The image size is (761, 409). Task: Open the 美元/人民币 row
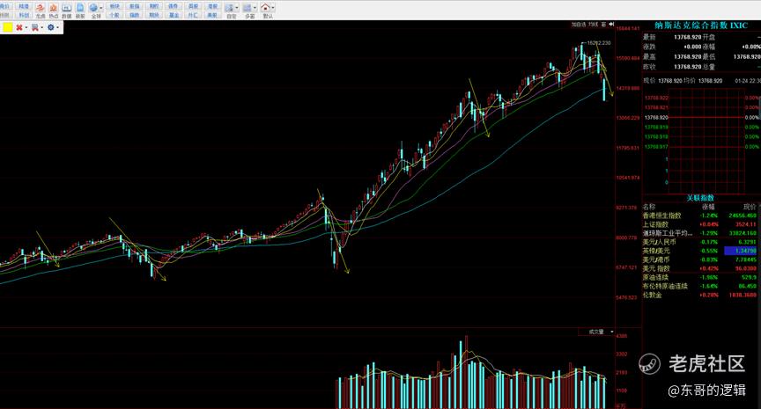pyautogui.click(x=700, y=242)
